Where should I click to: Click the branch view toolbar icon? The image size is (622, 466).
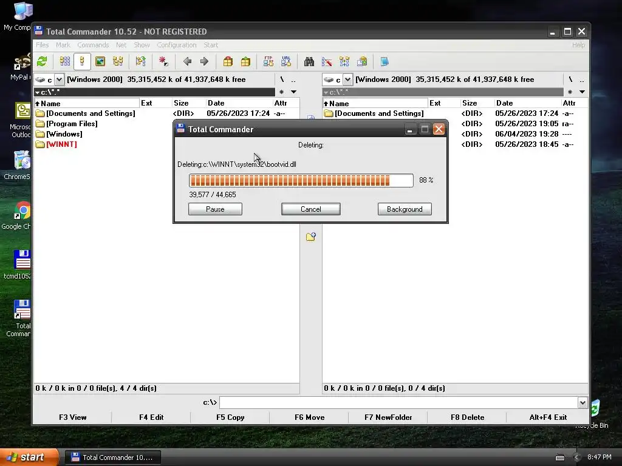coord(140,61)
